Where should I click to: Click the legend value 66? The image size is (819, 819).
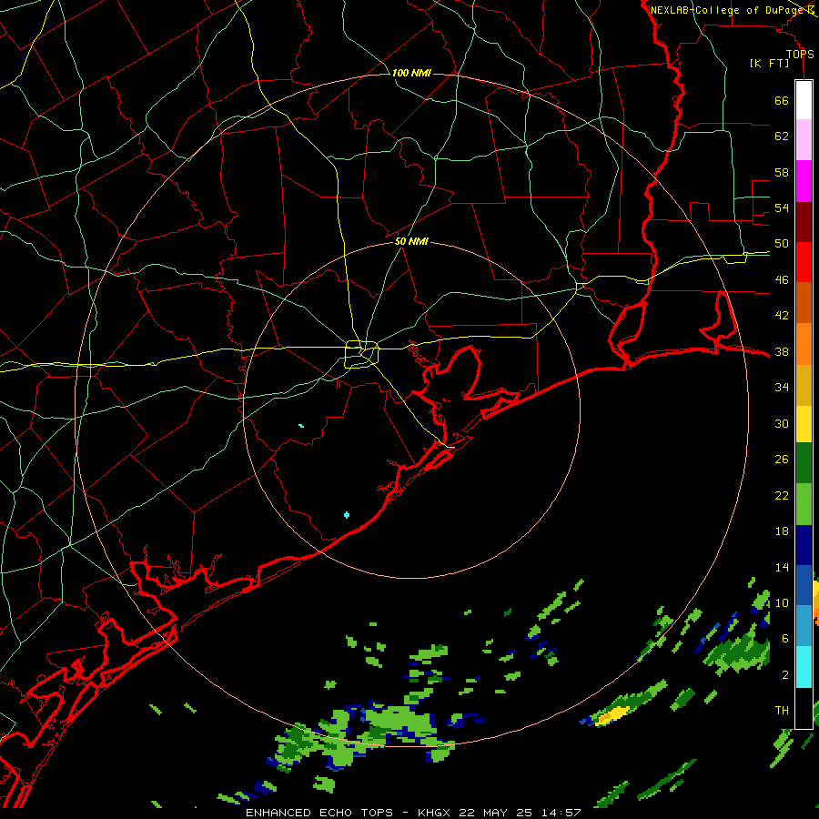(x=782, y=100)
